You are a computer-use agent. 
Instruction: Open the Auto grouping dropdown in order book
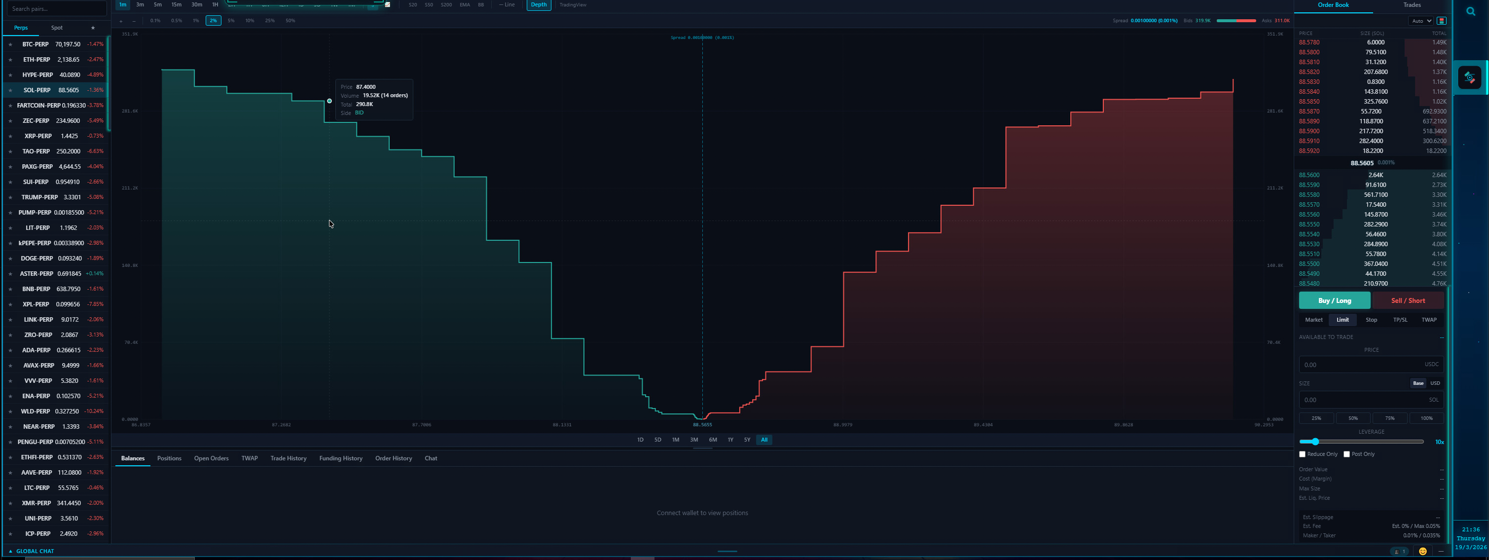coord(1421,21)
